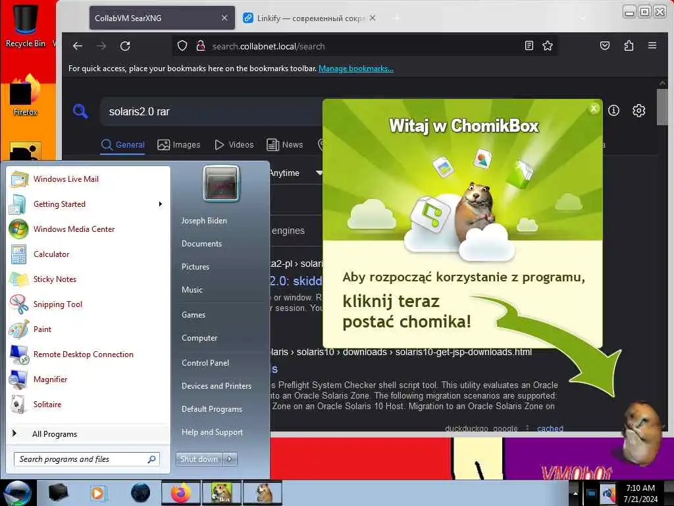Open cached result link
The width and height of the screenshot is (674, 506).
[550, 428]
